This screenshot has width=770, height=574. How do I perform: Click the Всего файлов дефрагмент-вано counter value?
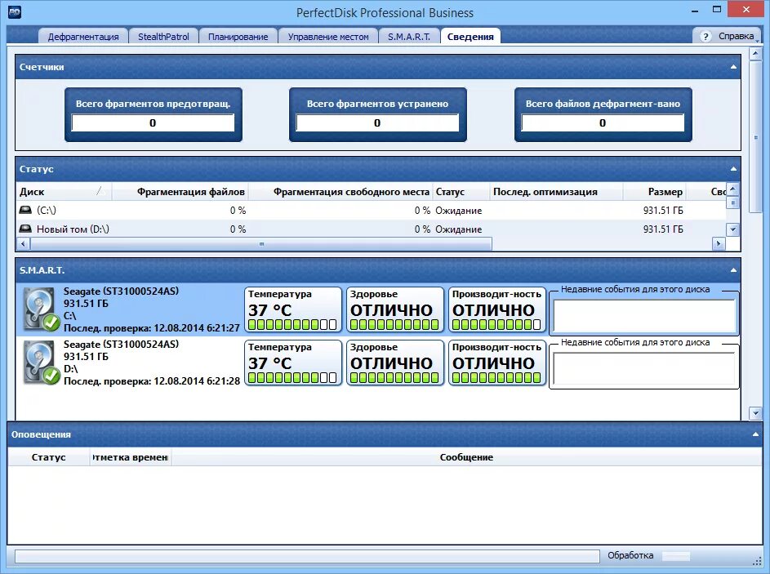pos(603,122)
